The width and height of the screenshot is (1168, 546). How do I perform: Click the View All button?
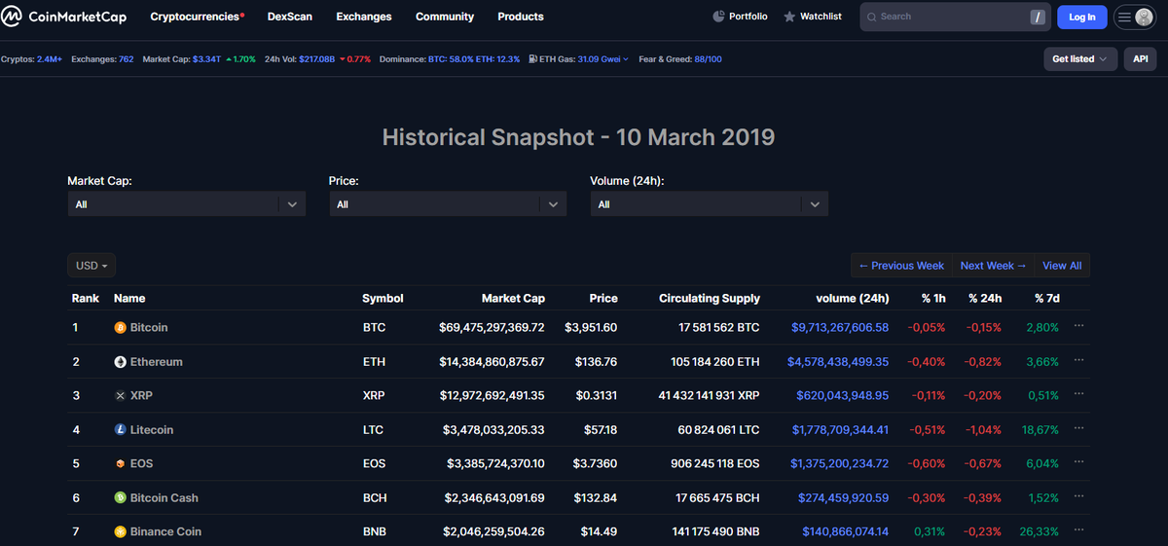(1062, 266)
